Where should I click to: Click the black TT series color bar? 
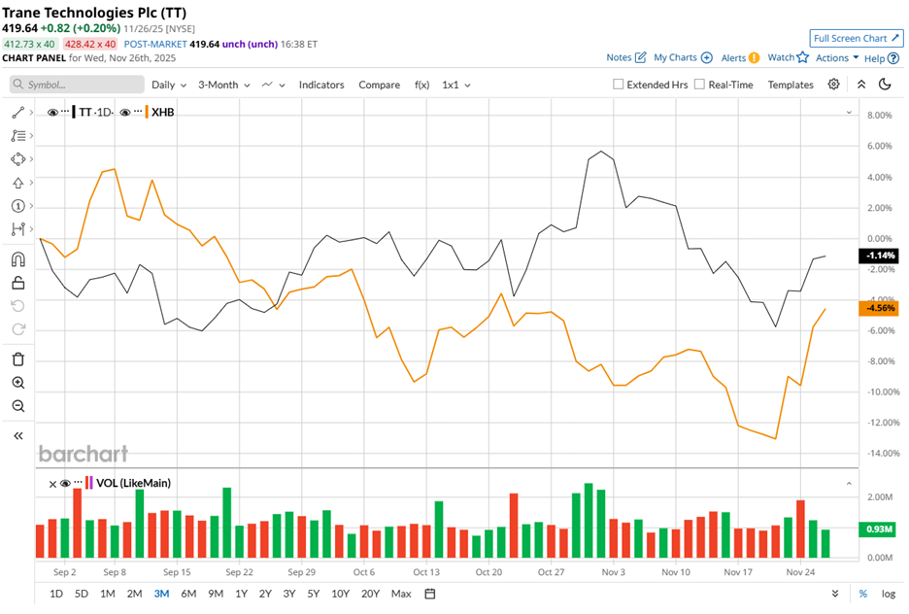tap(74, 112)
